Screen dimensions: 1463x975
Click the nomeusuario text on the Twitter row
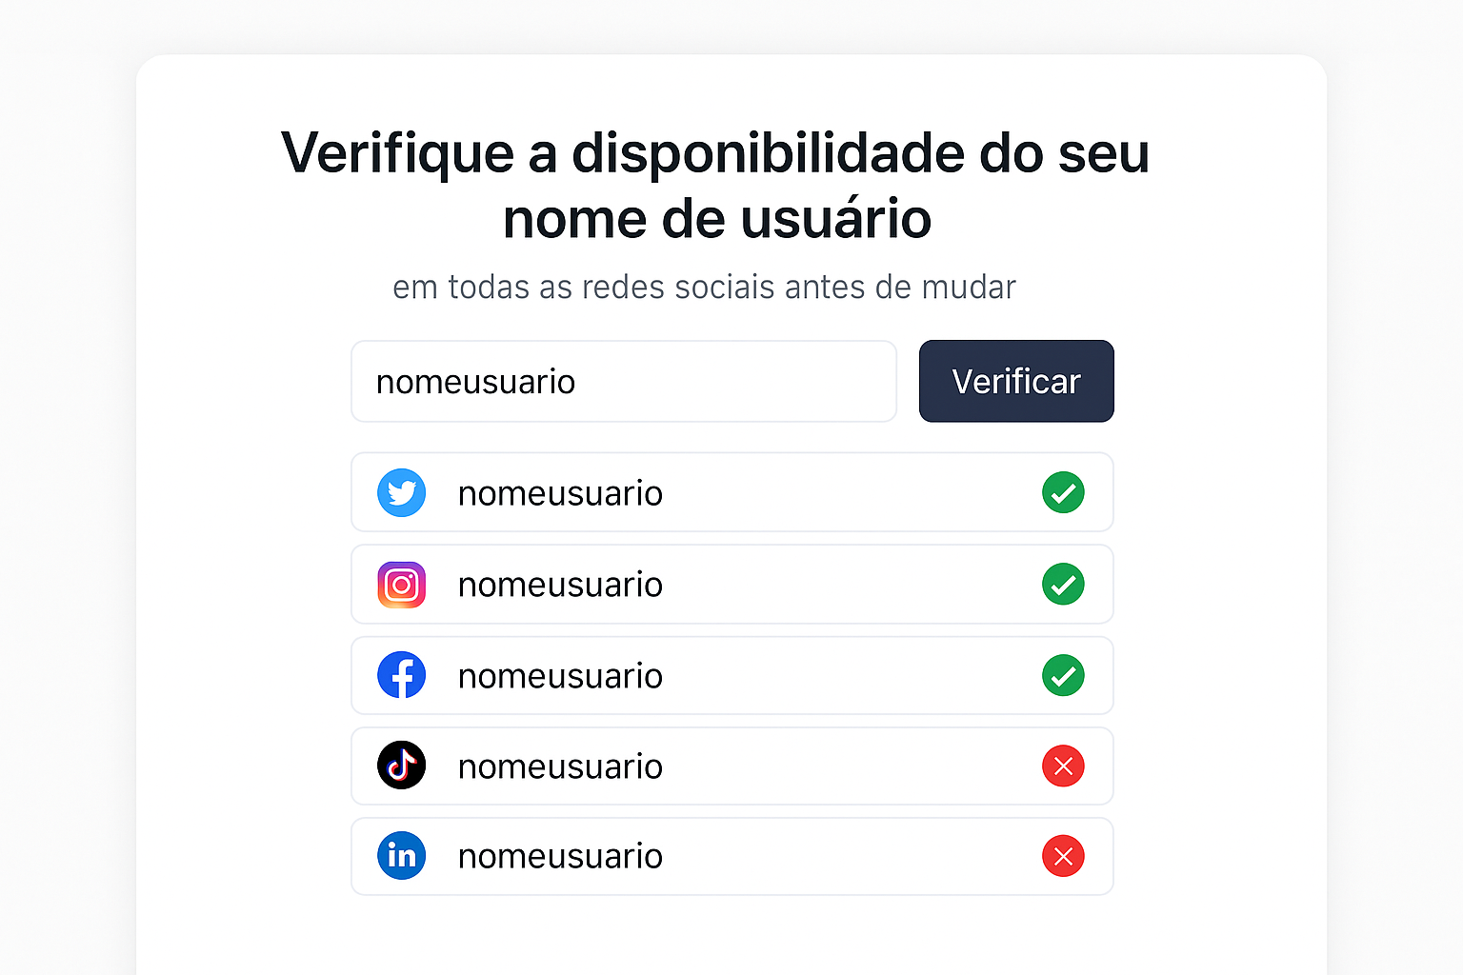(560, 493)
